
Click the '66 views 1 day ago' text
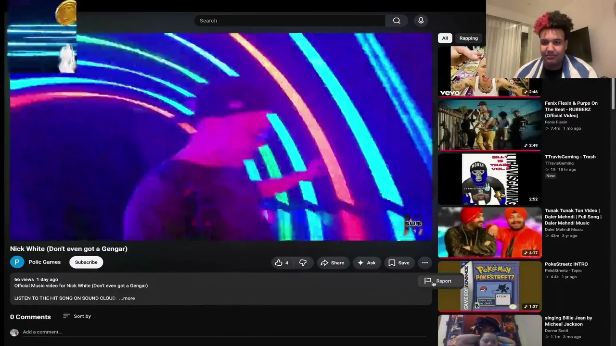tap(36, 280)
